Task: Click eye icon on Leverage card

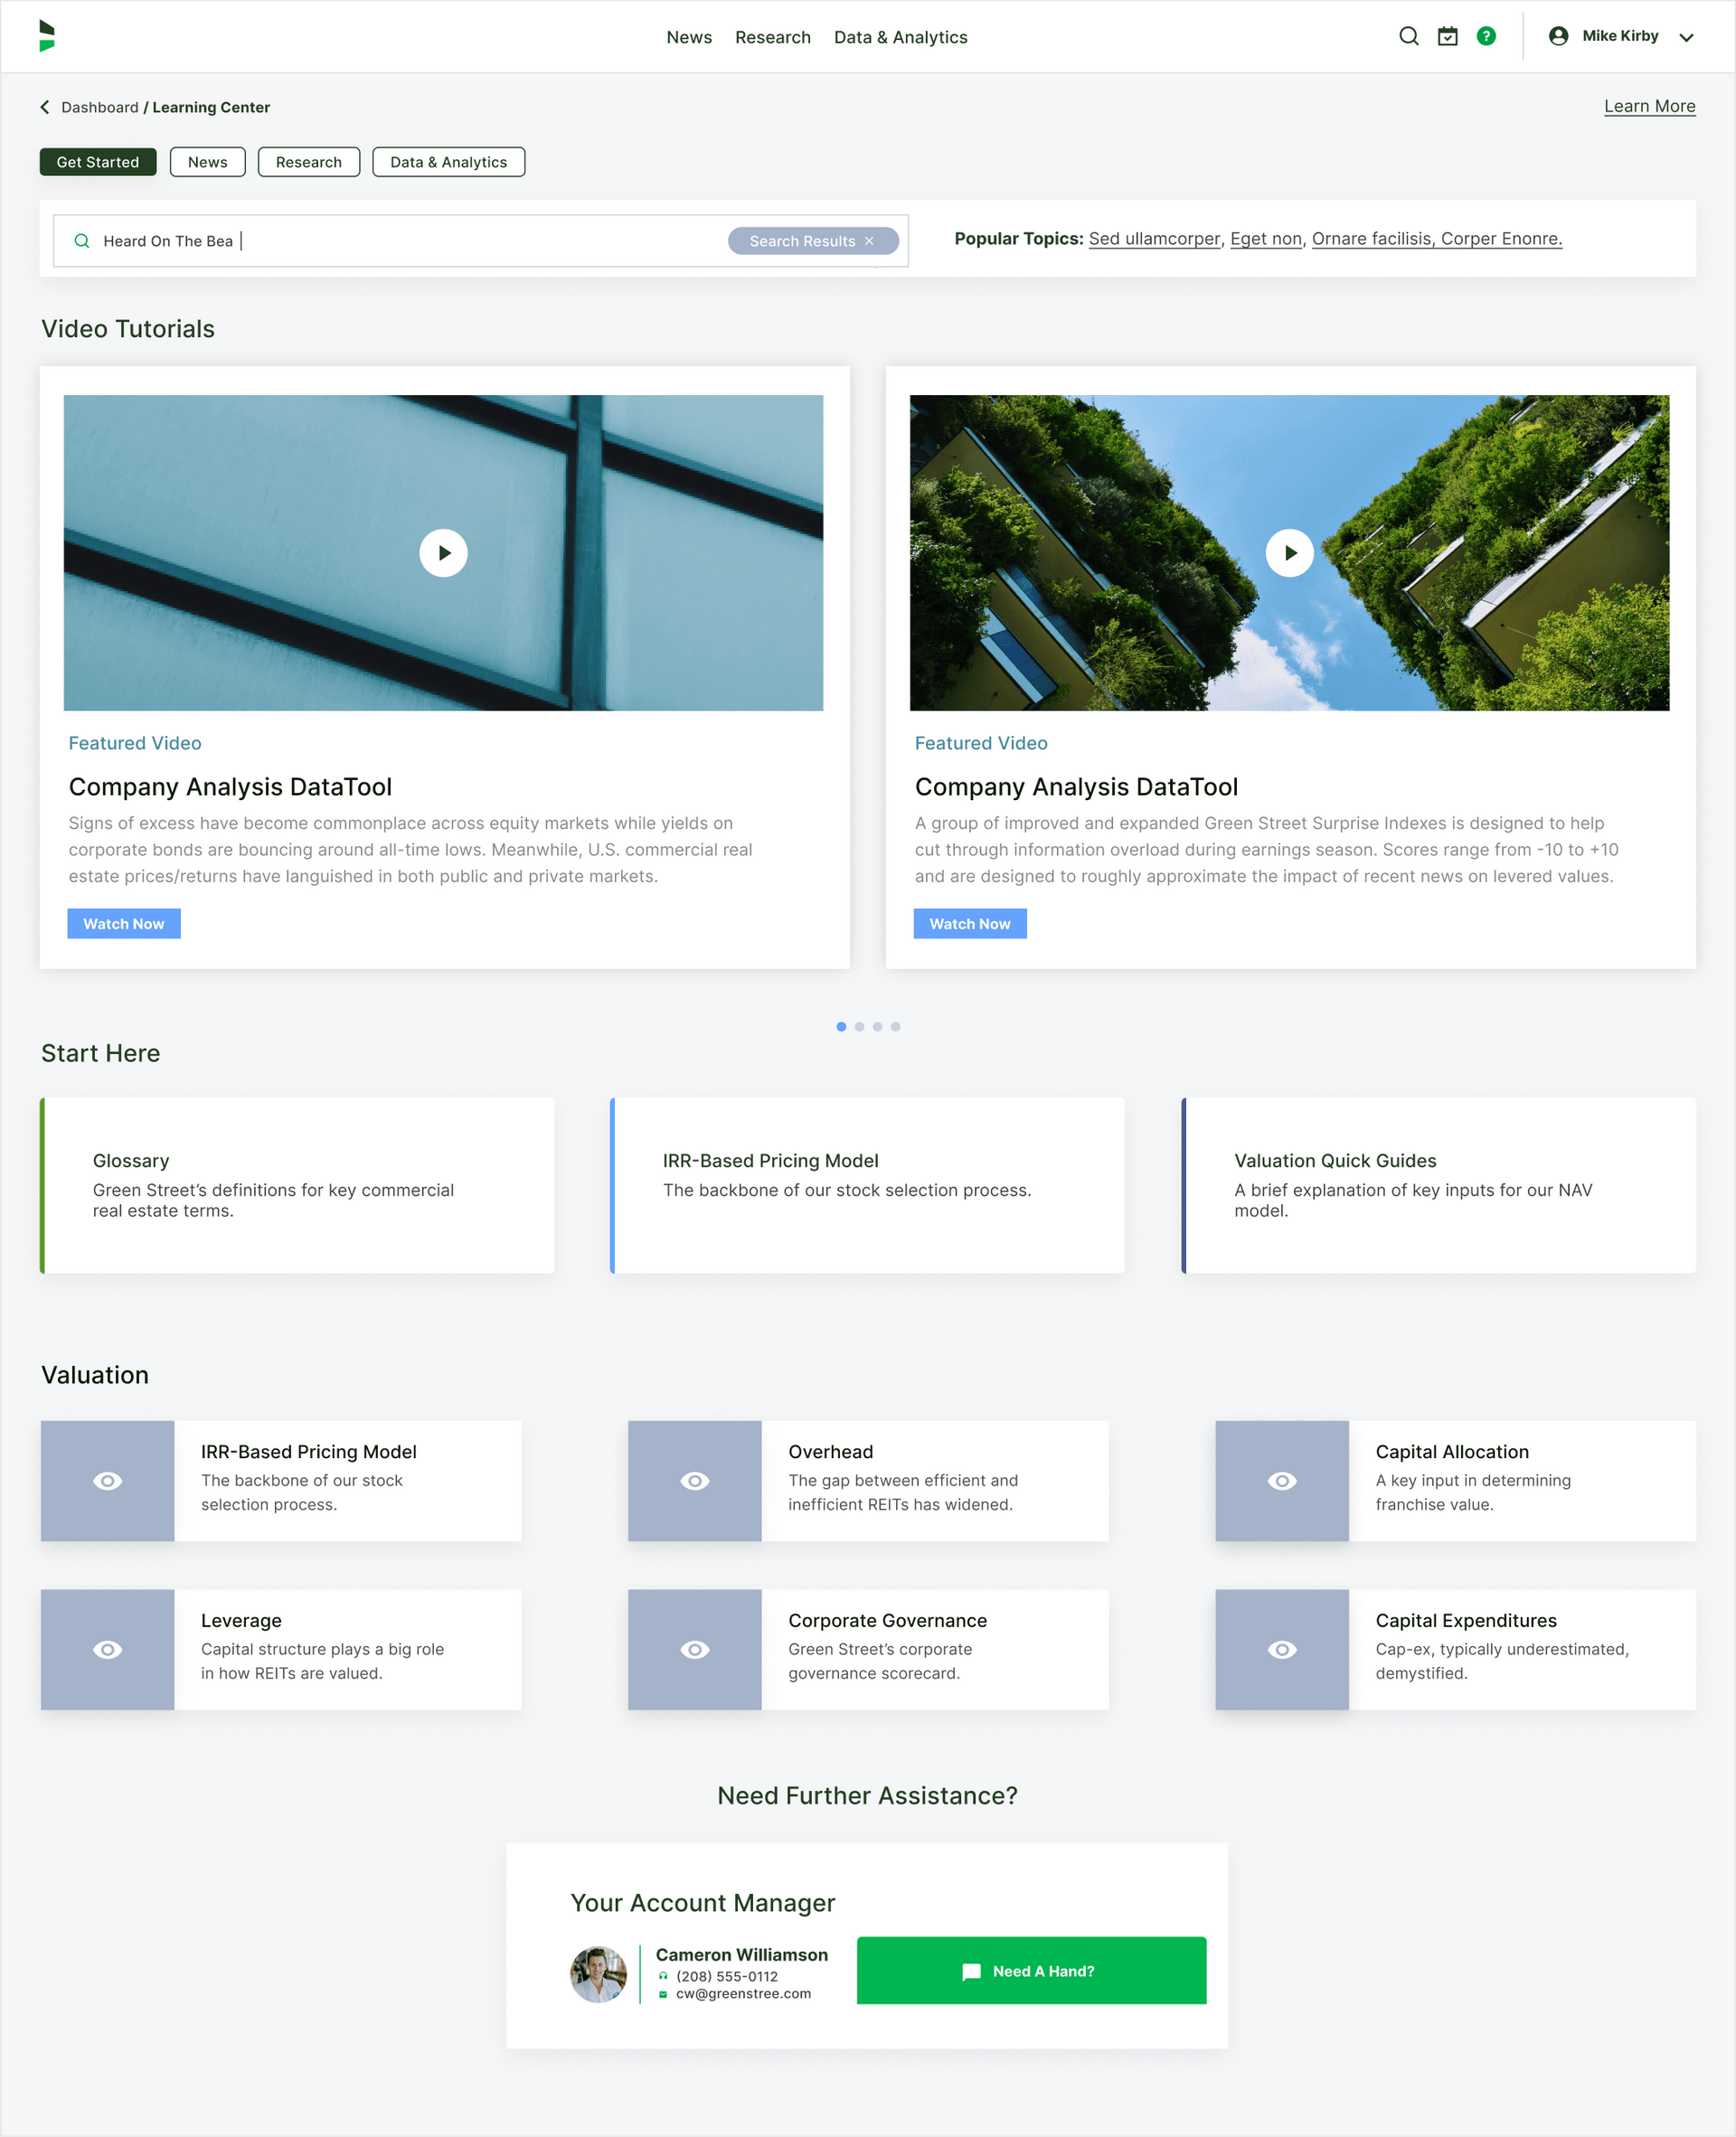Action: (107, 1649)
